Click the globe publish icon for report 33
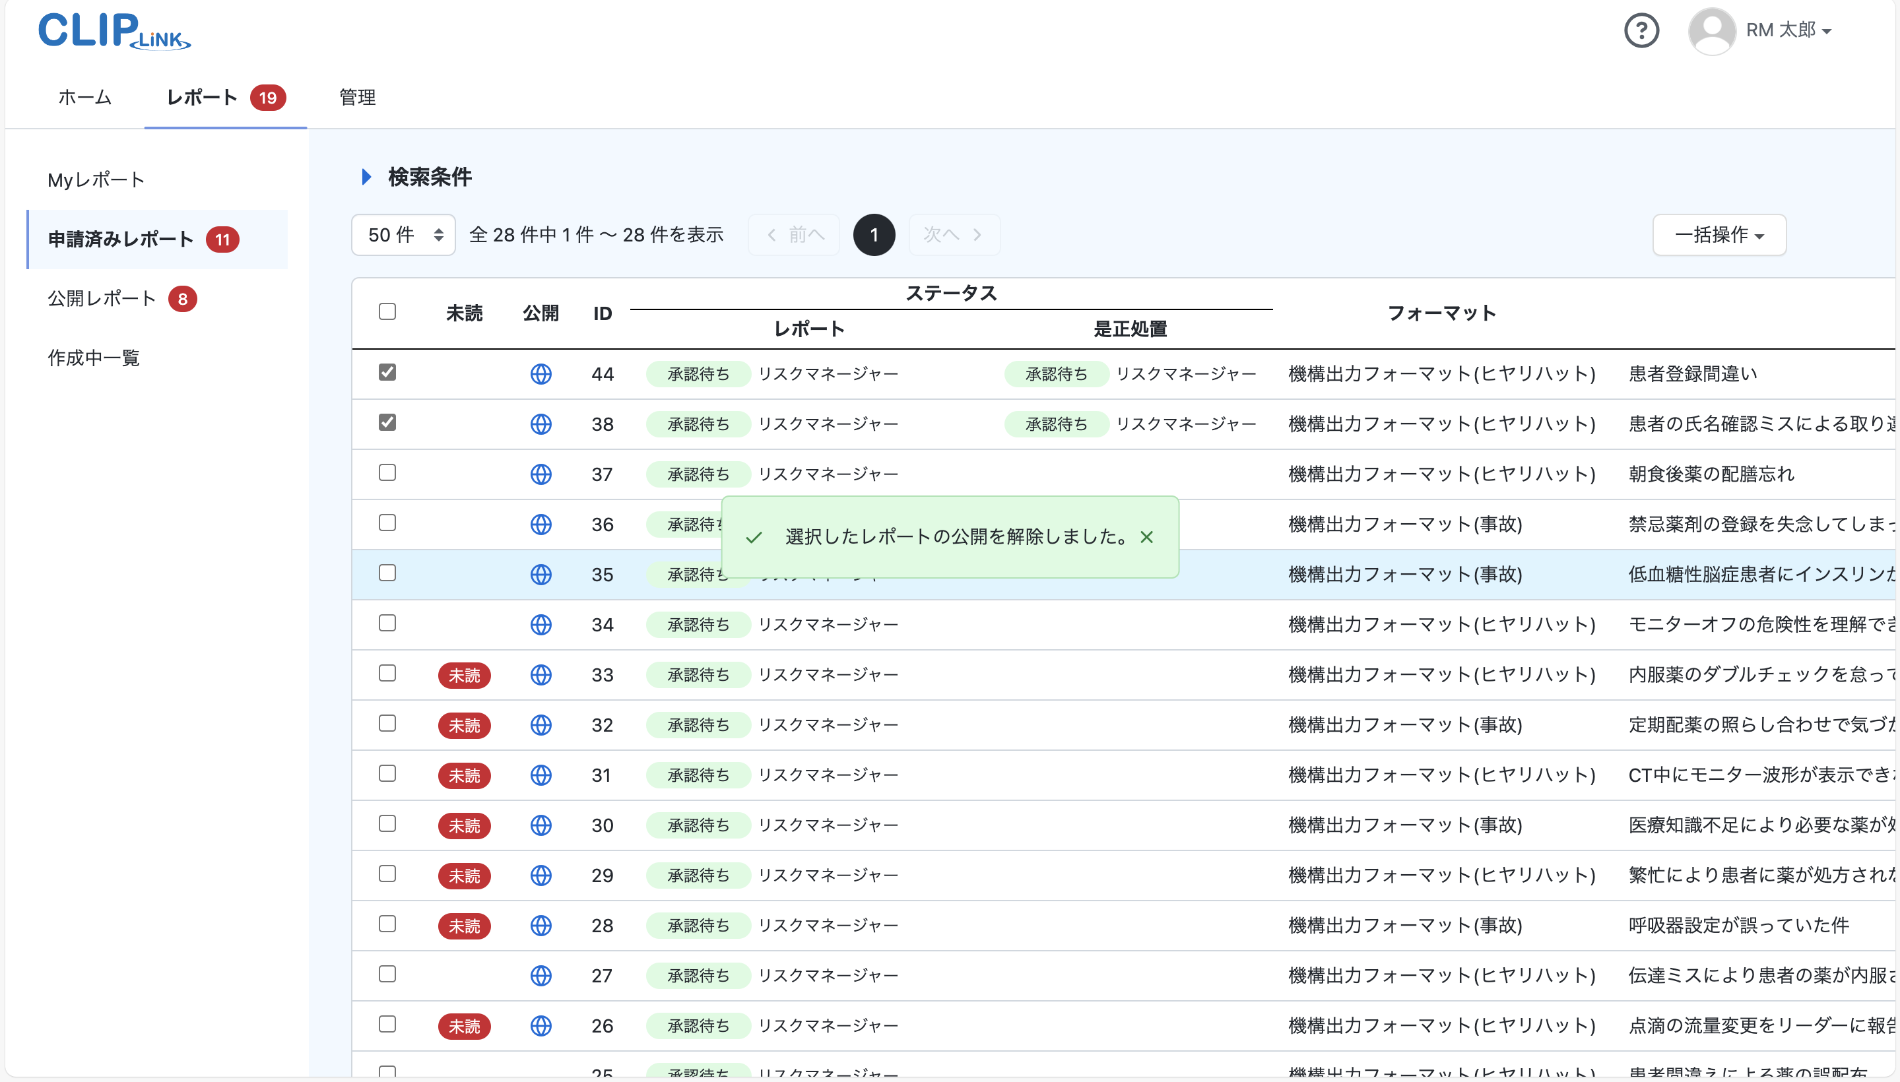The image size is (1900, 1082). 541,675
